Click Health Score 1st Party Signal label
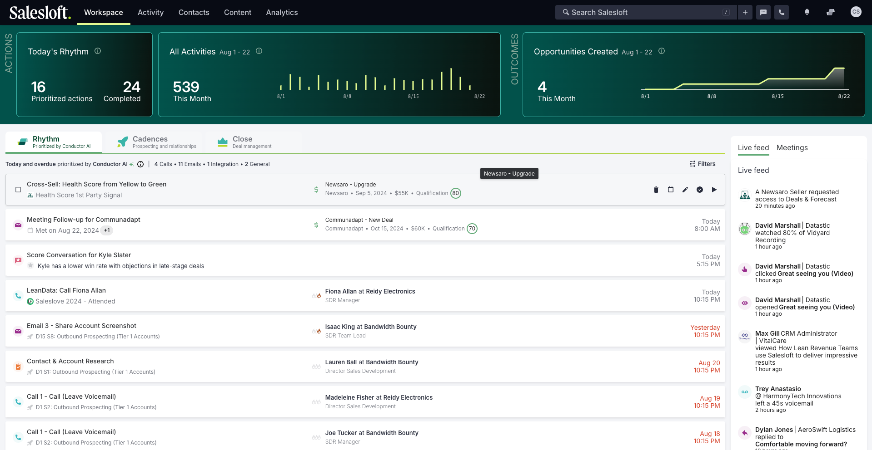 [x=79, y=195]
